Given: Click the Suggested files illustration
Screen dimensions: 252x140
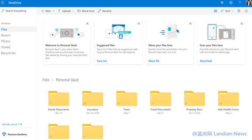Looking at the screenshot, I should click(118, 32).
